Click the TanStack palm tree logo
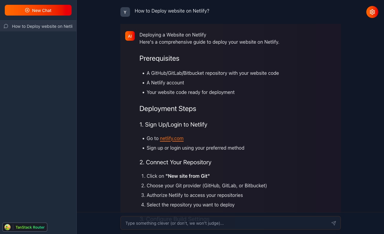Image resolution: width=384 pixels, height=234 pixels. pyautogui.click(x=7, y=227)
